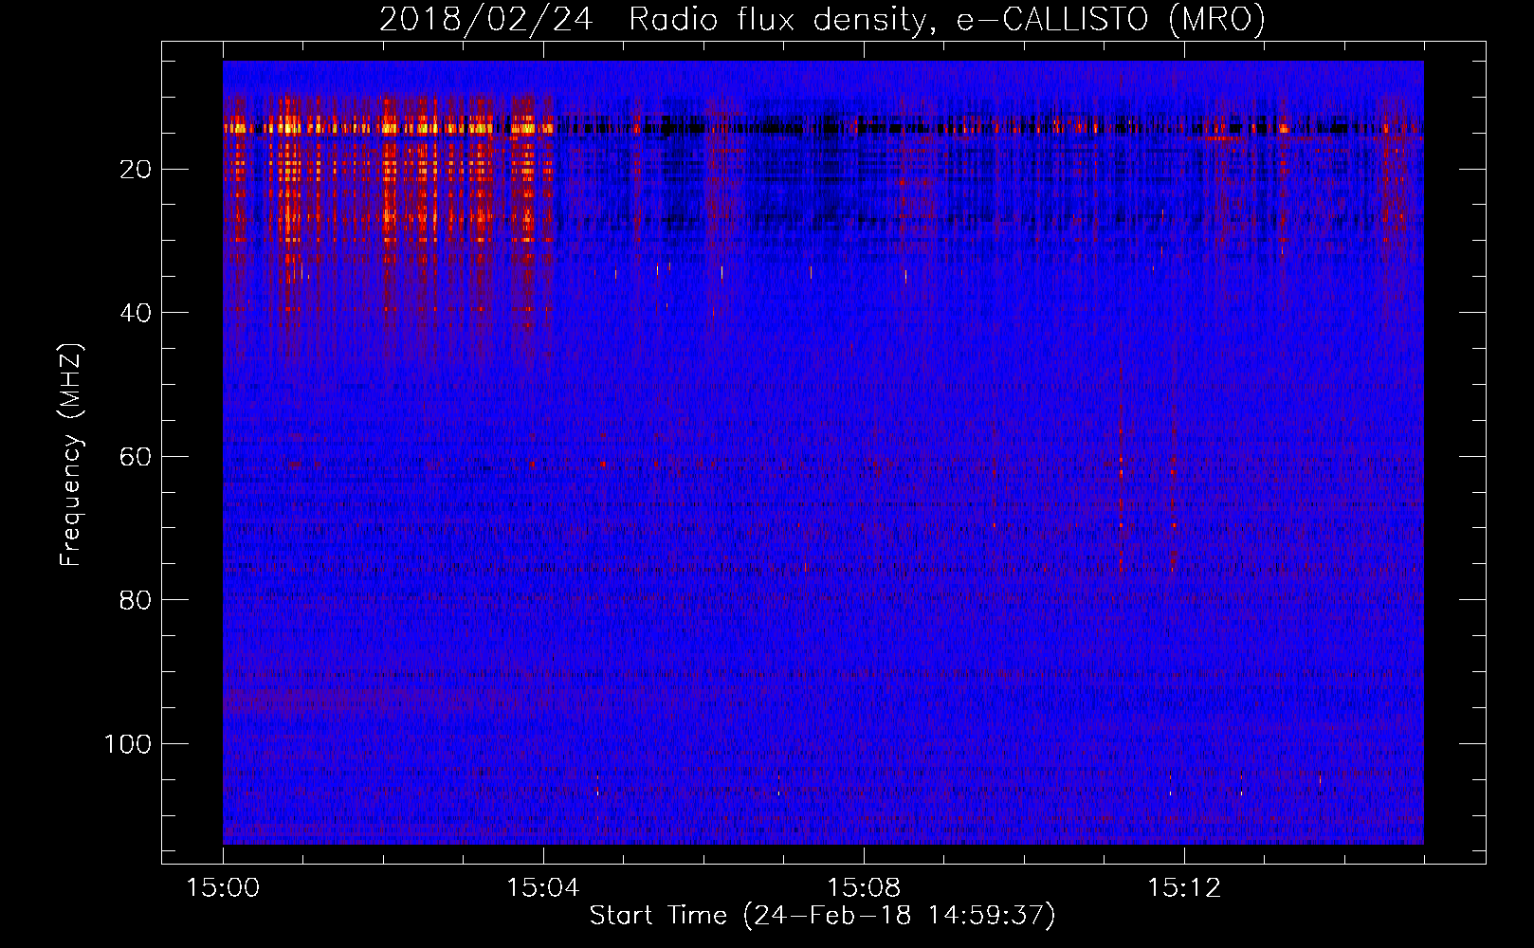The width and height of the screenshot is (1534, 948).
Task: Click the '15:08' time tick label
Action: (864, 888)
